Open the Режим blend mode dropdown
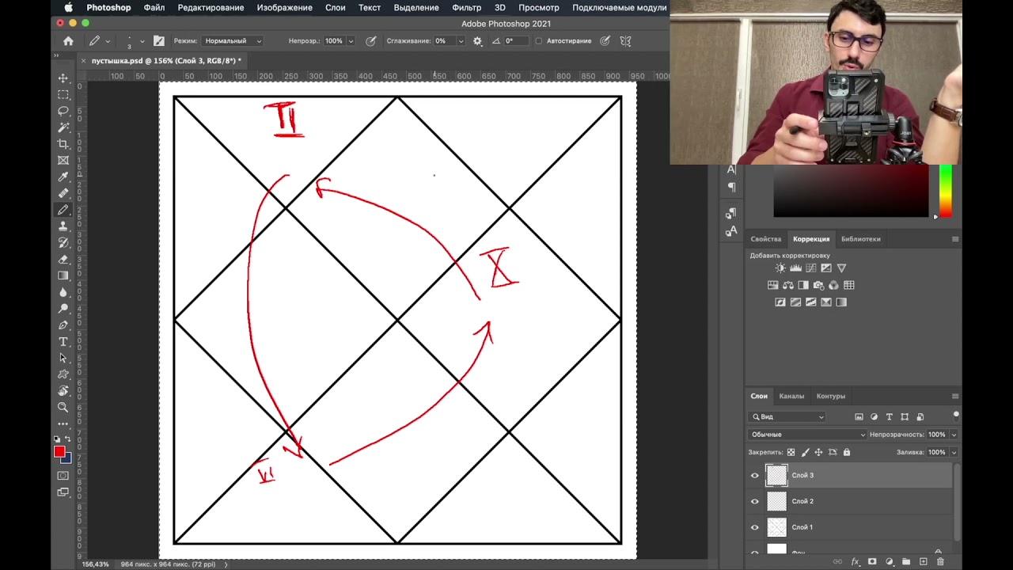The width and height of the screenshot is (1013, 570). 233,41
